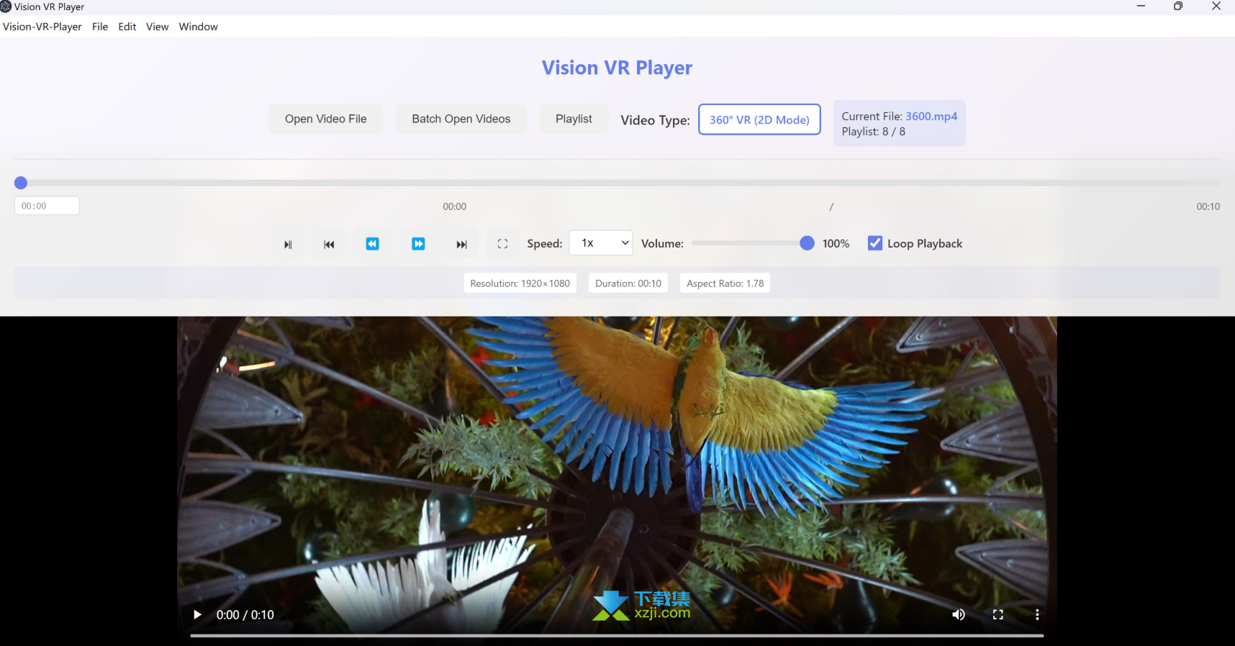Image resolution: width=1235 pixels, height=646 pixels.
Task: Click the Vision VR Player app icon
Action: (x=6, y=6)
